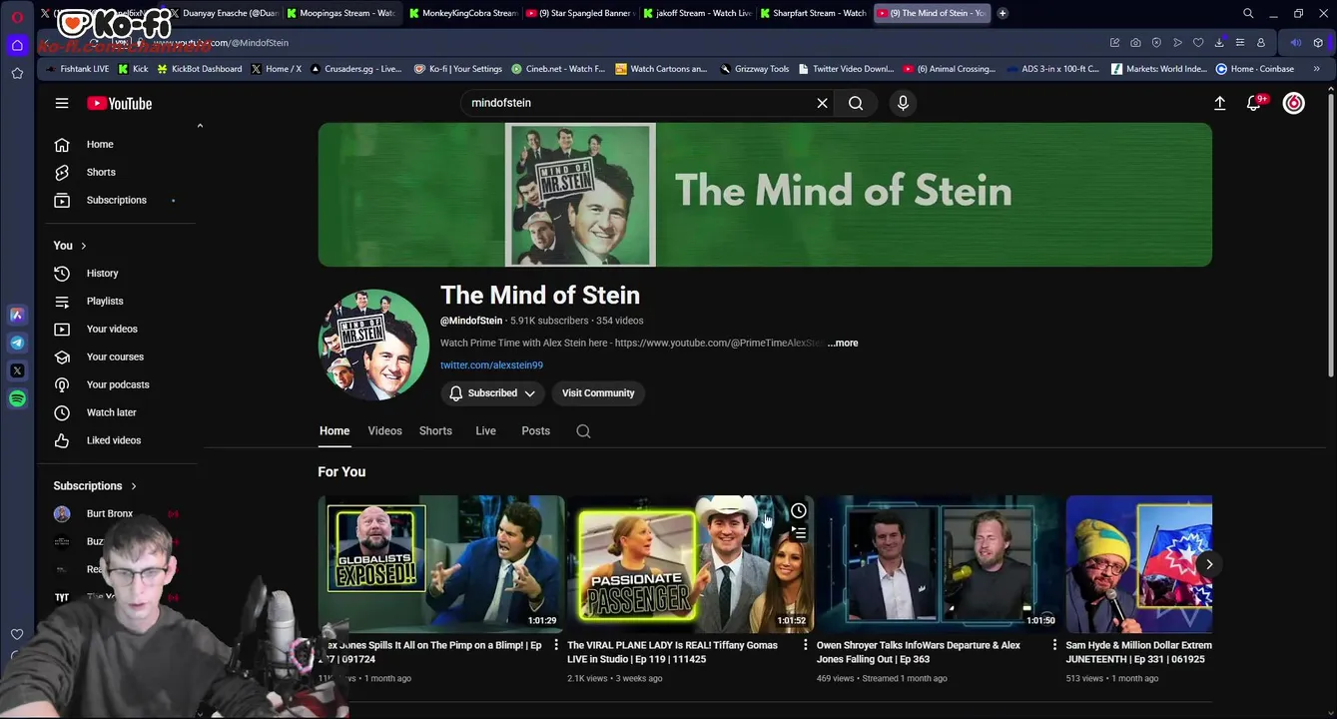Open options menu for Owen Shroyer video
This screenshot has width=1337, height=719.
[1054, 645]
